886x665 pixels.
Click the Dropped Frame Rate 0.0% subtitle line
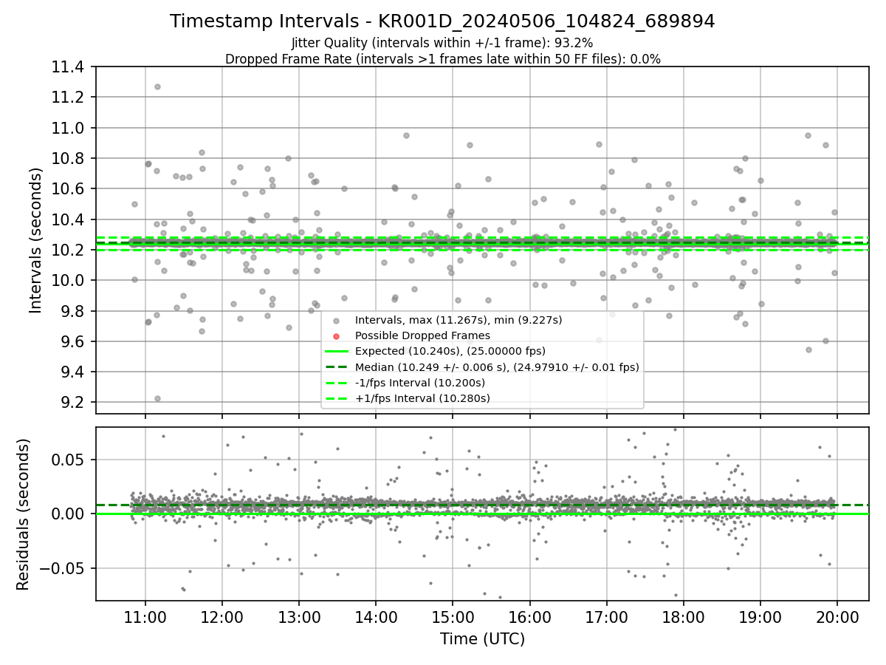442,59
